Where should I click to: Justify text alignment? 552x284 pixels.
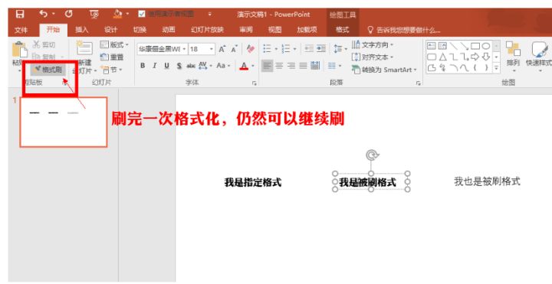coord(303,66)
